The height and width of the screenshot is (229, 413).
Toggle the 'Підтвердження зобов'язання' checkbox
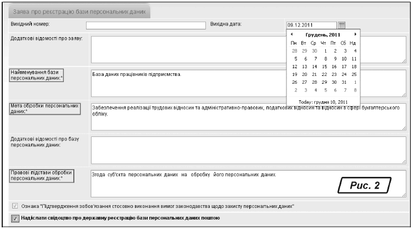pos(14,207)
